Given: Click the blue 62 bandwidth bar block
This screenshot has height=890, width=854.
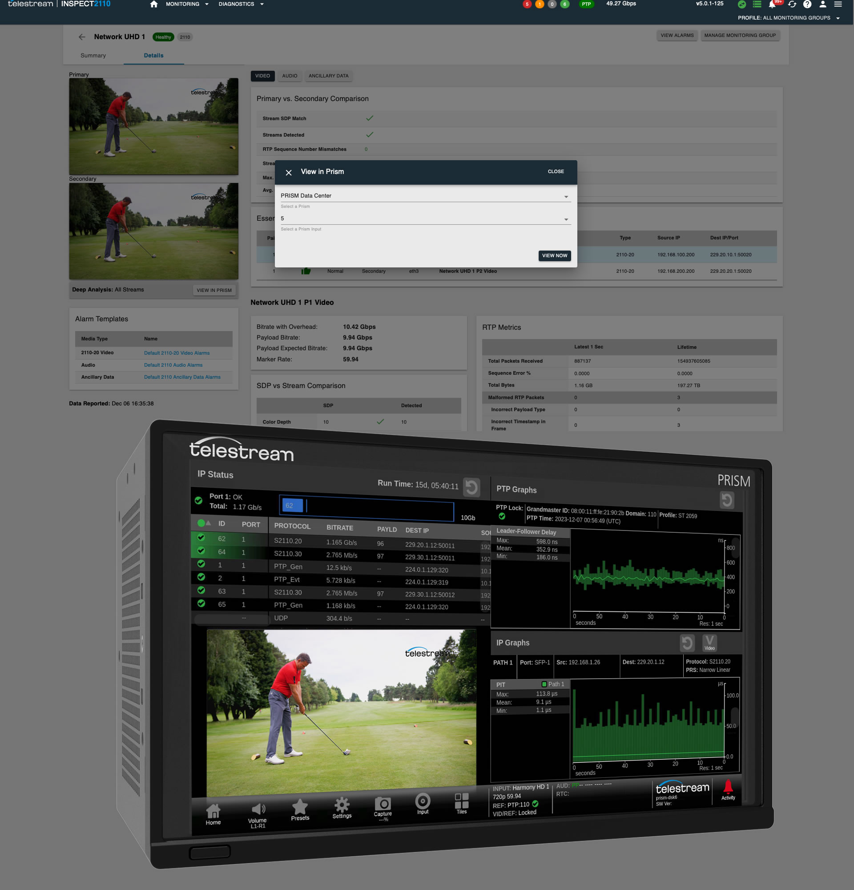Looking at the screenshot, I should [x=292, y=506].
